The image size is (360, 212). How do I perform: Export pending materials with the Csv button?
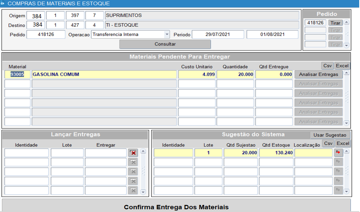click(328, 66)
